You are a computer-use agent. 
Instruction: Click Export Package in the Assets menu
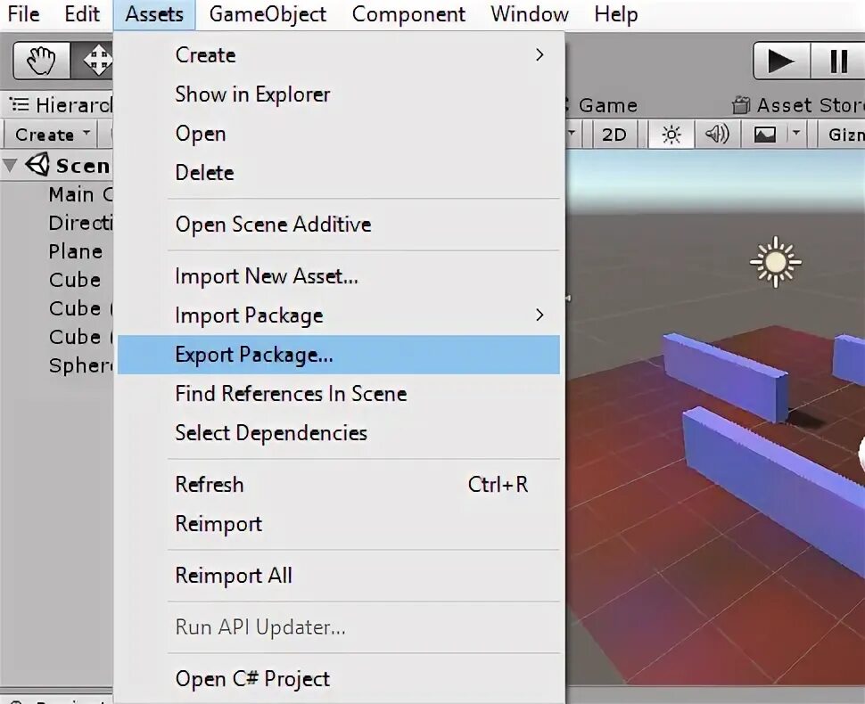254,355
